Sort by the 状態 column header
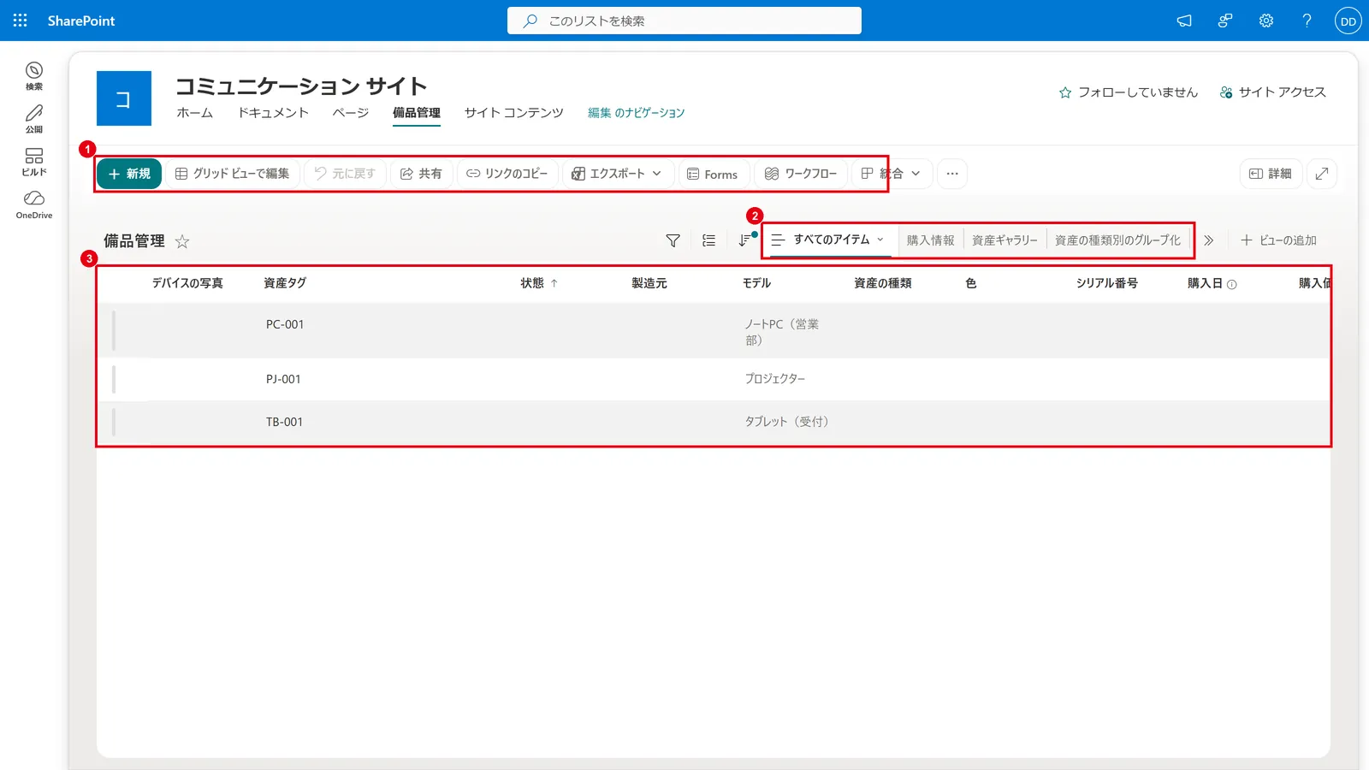Viewport: 1369px width, 770px height. click(538, 283)
